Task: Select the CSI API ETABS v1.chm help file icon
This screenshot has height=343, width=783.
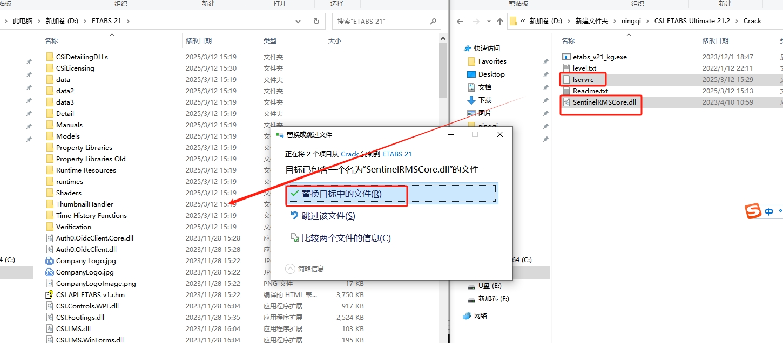Action: (50, 295)
